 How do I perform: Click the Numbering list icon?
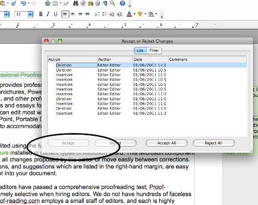pyautogui.click(x=97, y=14)
